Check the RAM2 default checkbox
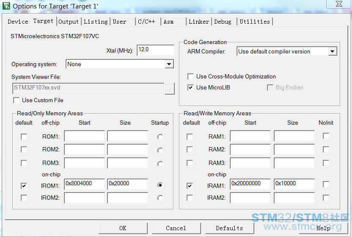The width and height of the screenshot is (352, 237). 190,150
